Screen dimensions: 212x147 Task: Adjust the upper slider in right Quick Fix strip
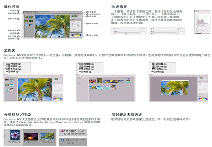(x=164, y=30)
